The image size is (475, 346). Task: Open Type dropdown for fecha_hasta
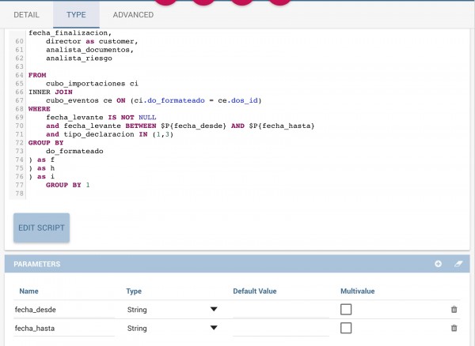point(173,328)
